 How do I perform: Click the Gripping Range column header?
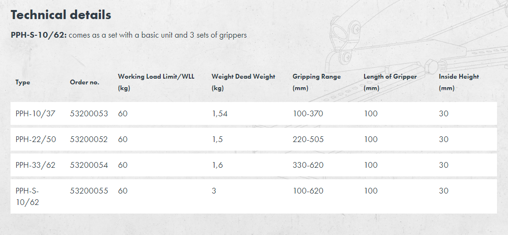click(317, 77)
